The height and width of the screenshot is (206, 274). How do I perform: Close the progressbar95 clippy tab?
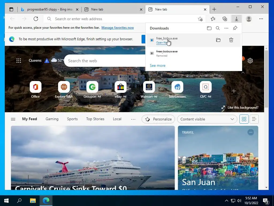[77, 9]
